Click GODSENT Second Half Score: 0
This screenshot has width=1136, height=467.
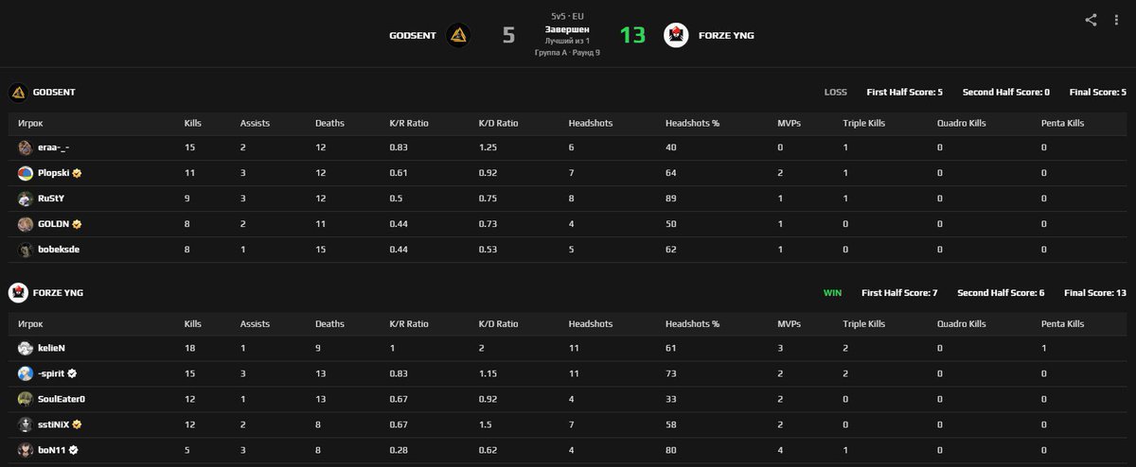coord(1006,92)
